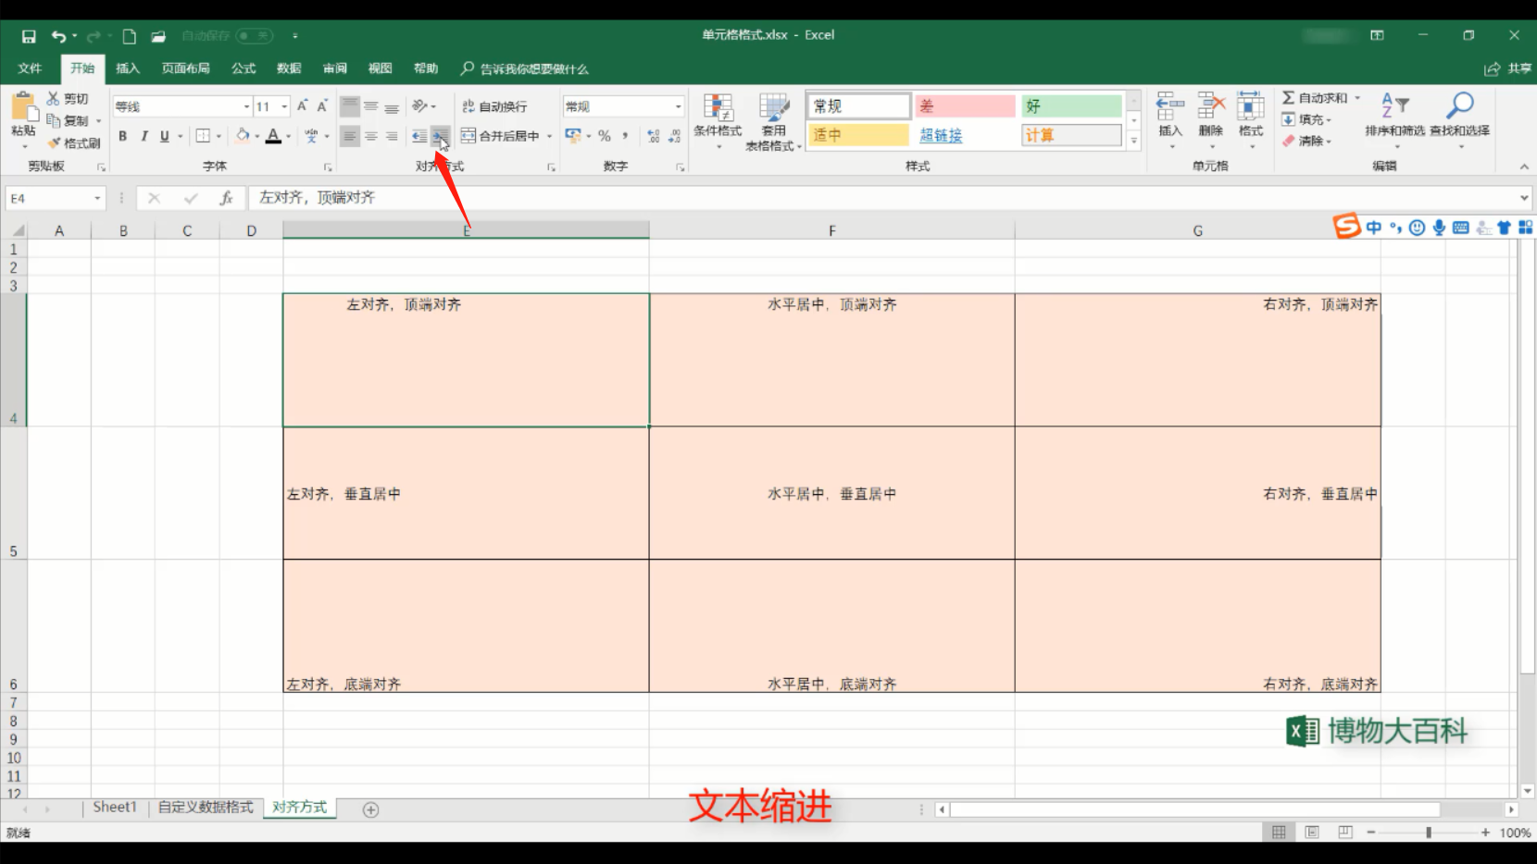Toggle Wrap Text (自动换行)
The height and width of the screenshot is (864, 1537).
click(x=494, y=106)
